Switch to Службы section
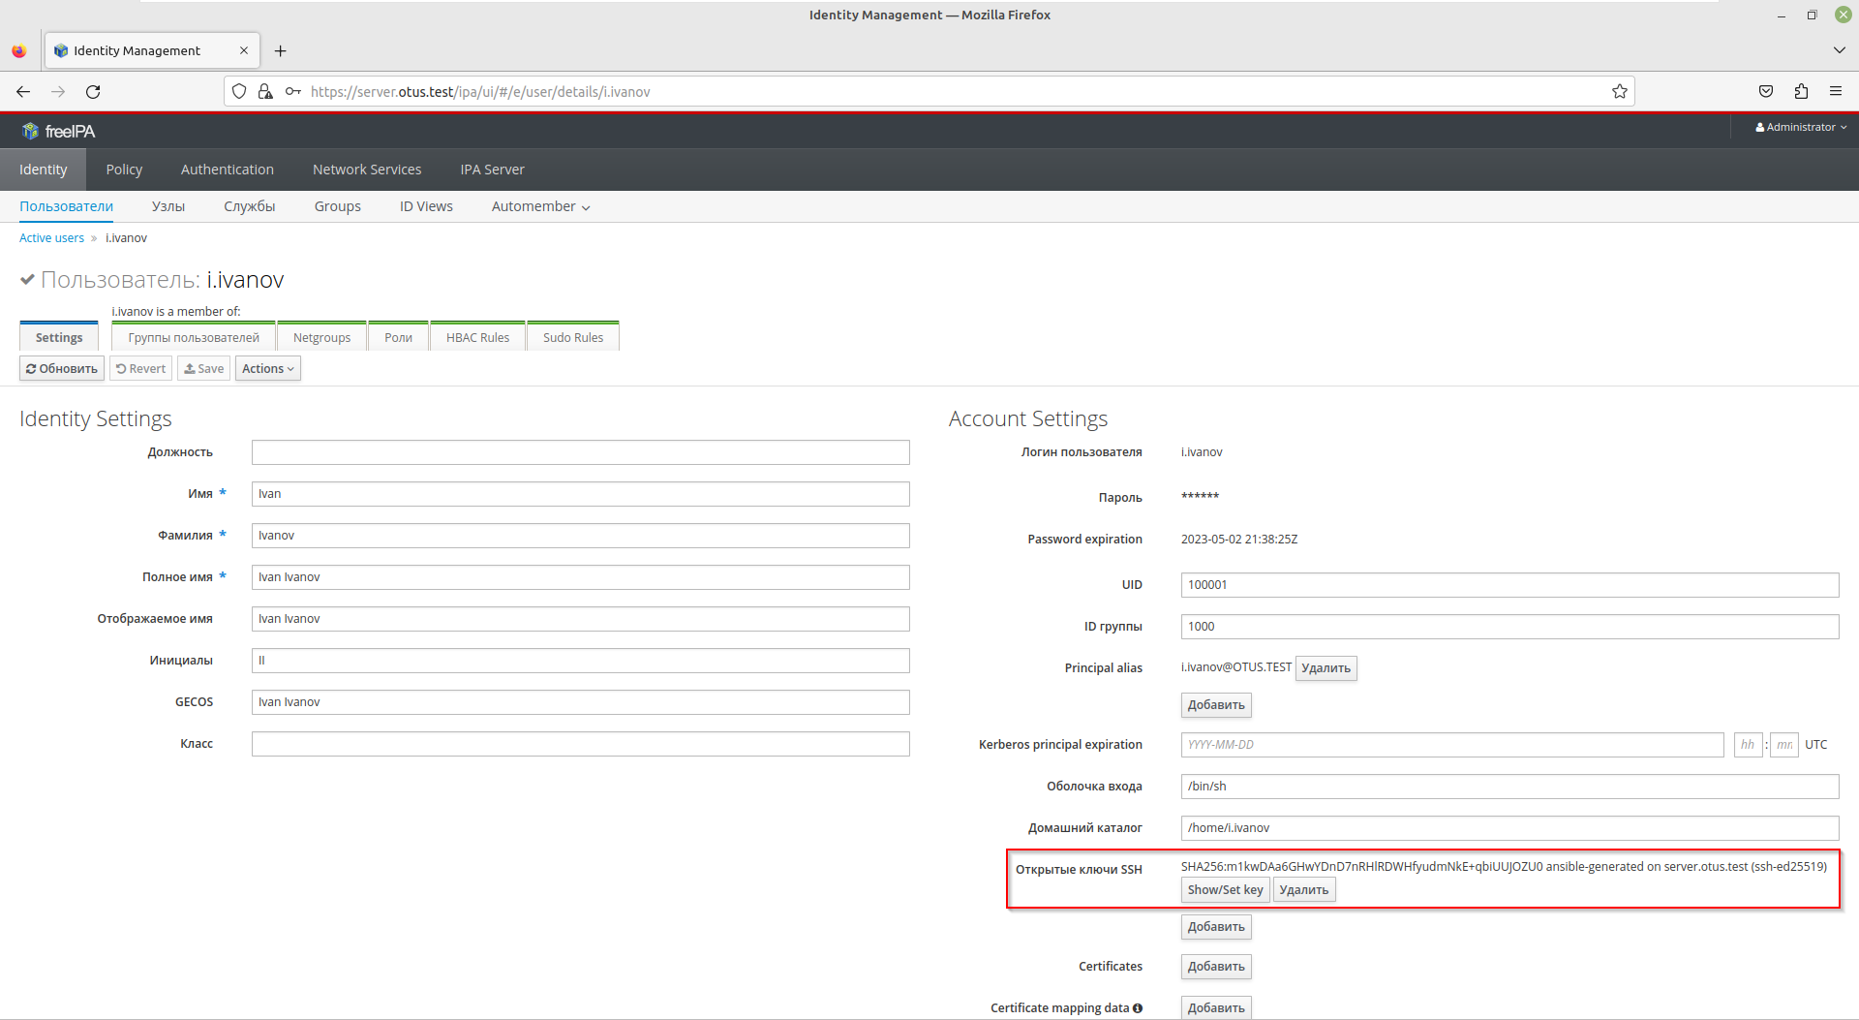1859x1020 pixels. tap(250, 206)
